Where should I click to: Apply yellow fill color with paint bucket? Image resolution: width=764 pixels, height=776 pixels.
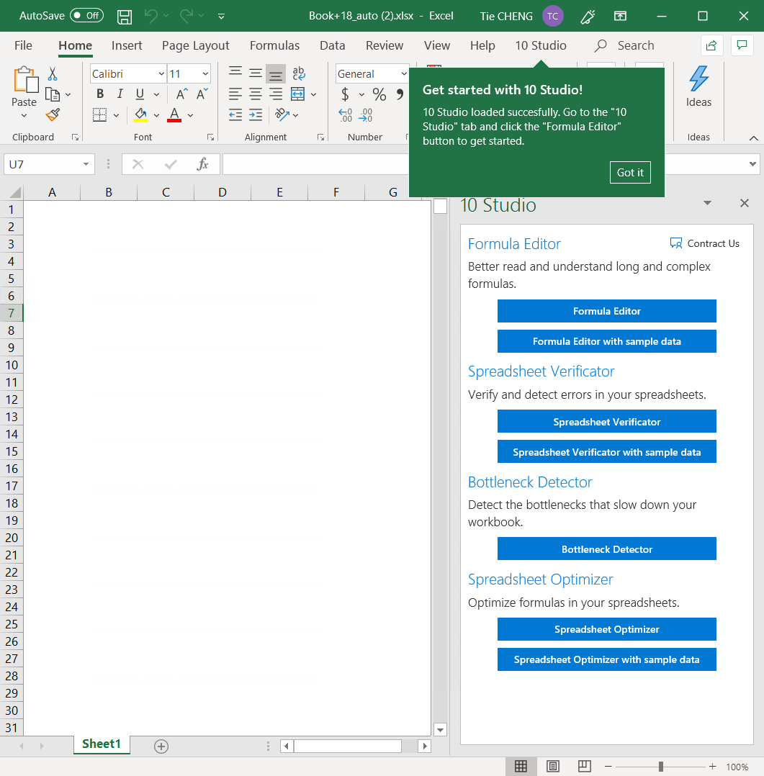140,115
